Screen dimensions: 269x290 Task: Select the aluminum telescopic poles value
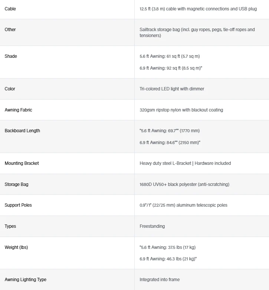[183, 205]
